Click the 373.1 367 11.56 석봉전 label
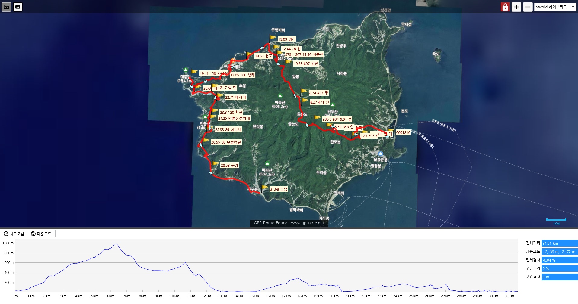 pyautogui.click(x=304, y=54)
